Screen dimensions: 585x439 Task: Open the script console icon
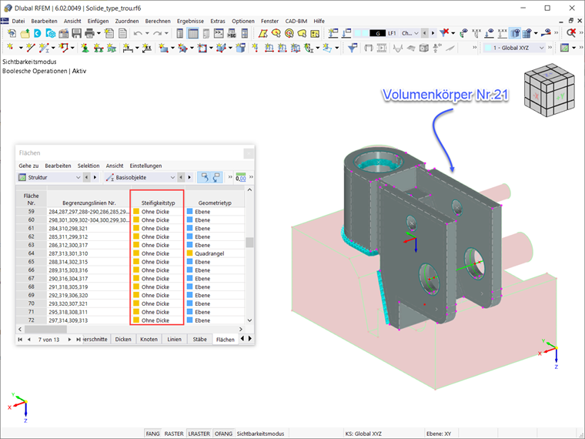(x=219, y=33)
